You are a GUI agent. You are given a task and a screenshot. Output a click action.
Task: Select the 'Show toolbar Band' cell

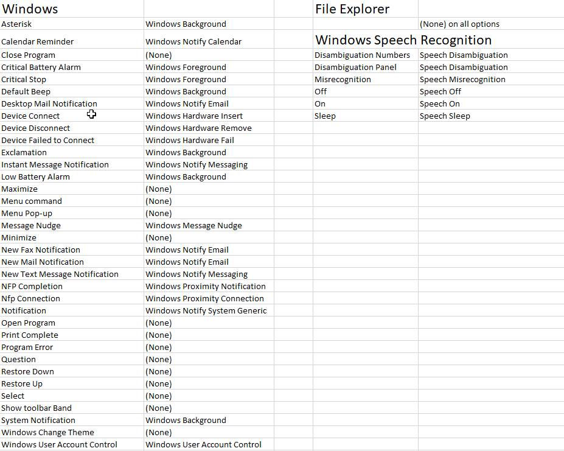(72, 408)
